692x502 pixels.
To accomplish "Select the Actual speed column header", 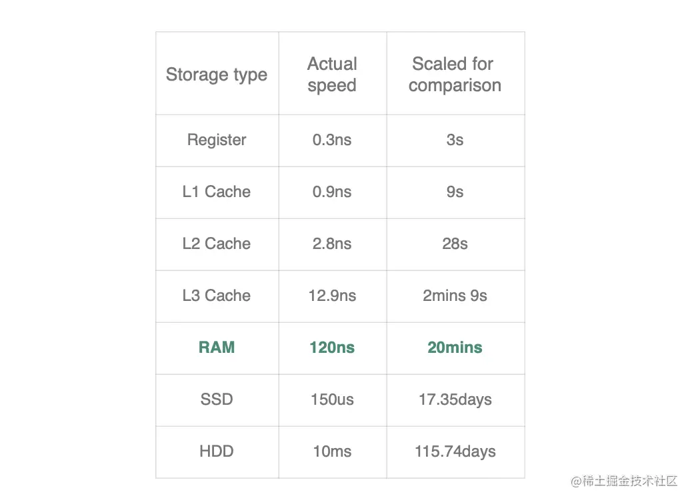I will [x=332, y=74].
